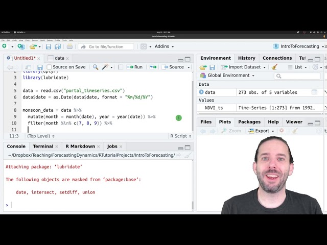327x245 pixels.
Task: Click the Clear environment broom icon
Action: [275, 67]
